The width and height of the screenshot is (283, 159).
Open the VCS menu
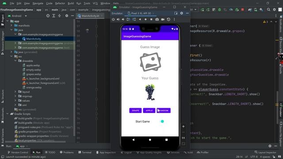tap(95, 3)
